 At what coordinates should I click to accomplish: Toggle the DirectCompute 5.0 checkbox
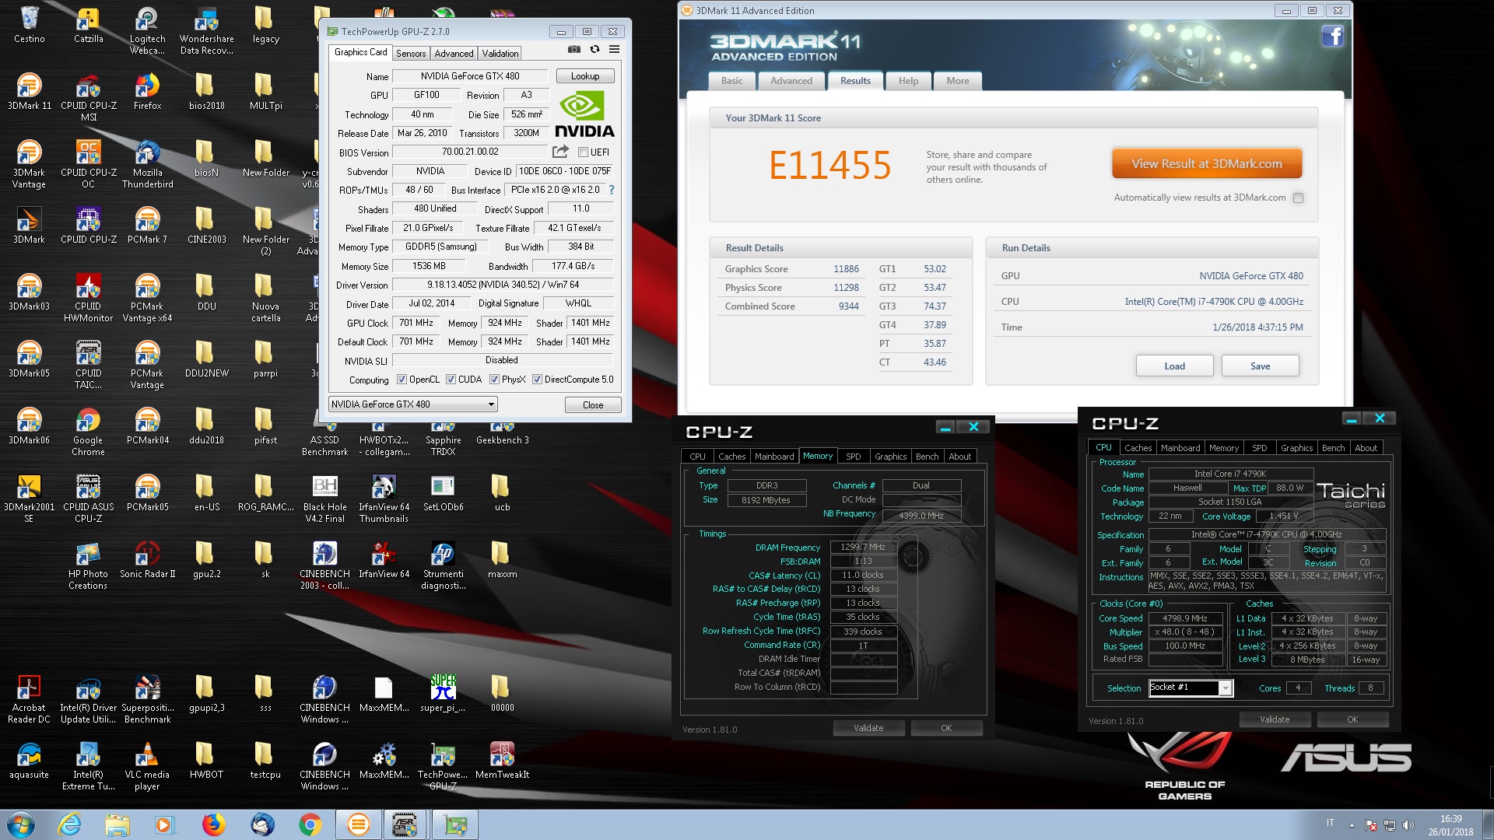click(x=537, y=380)
